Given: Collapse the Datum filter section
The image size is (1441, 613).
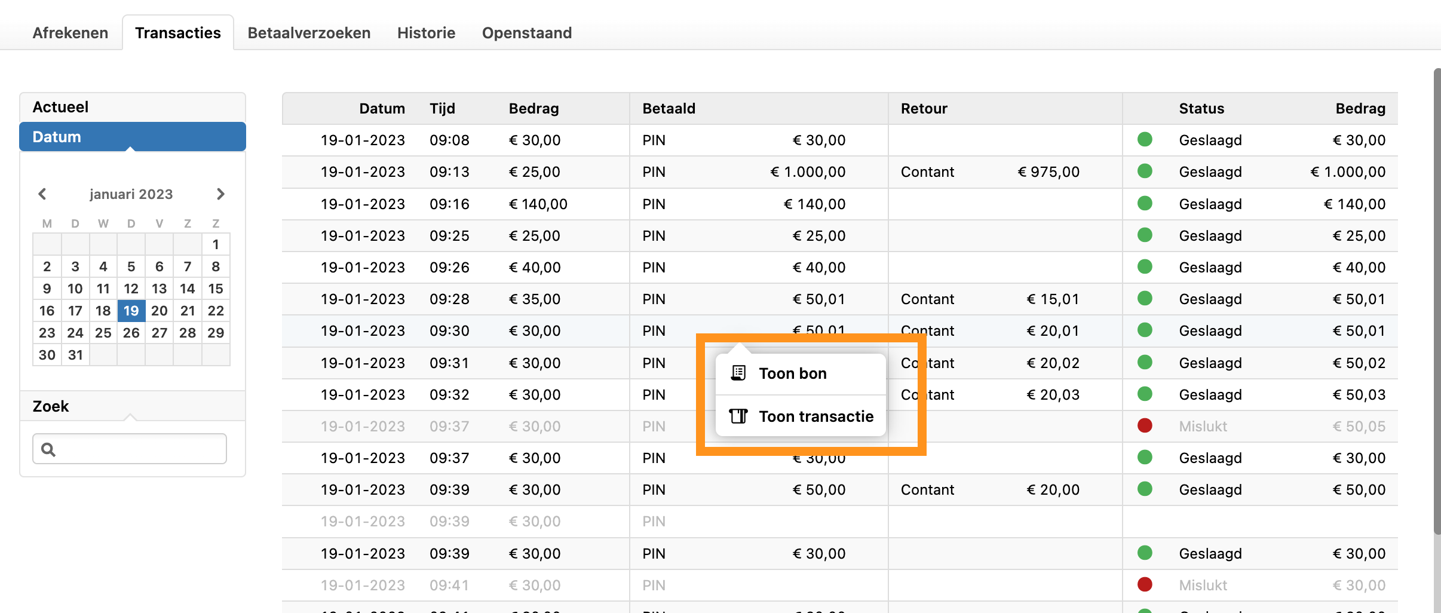Looking at the screenshot, I should (x=133, y=137).
